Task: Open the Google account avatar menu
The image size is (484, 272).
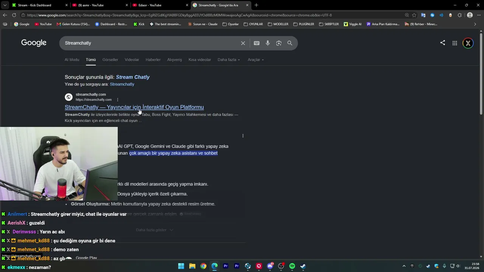Action: (x=468, y=43)
